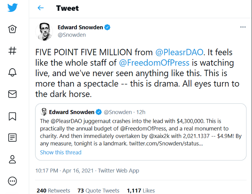Open the Home icon in sidebar
Screen dimensions: 252x194
coord(12,29)
